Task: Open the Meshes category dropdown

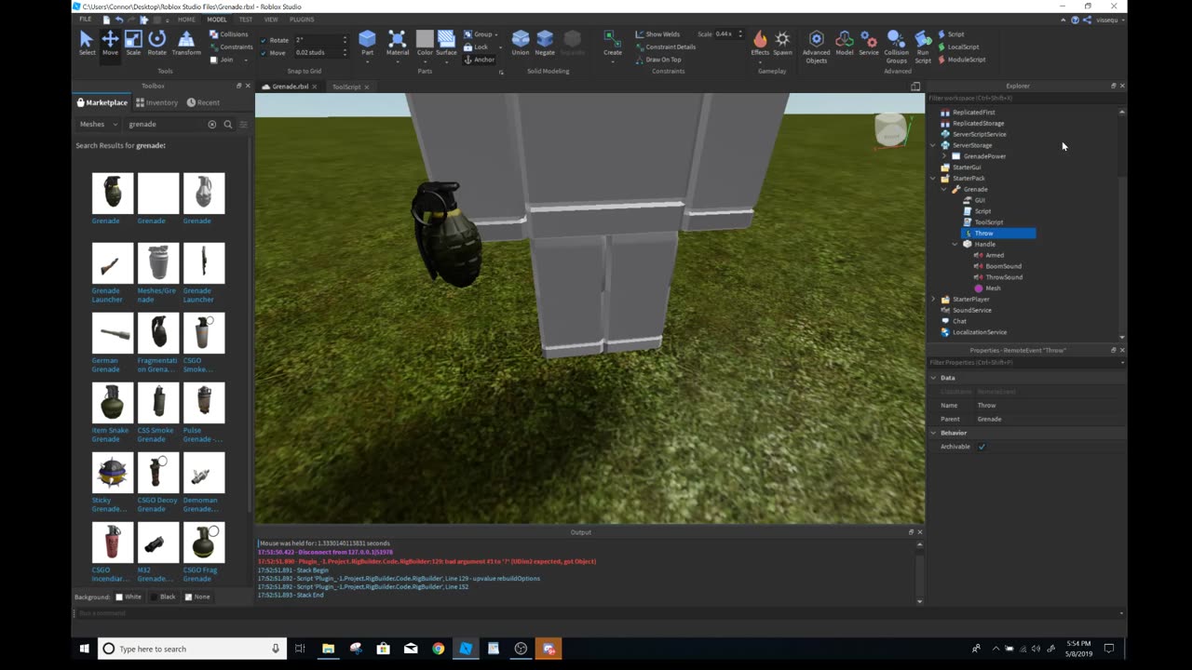Action: coord(99,124)
